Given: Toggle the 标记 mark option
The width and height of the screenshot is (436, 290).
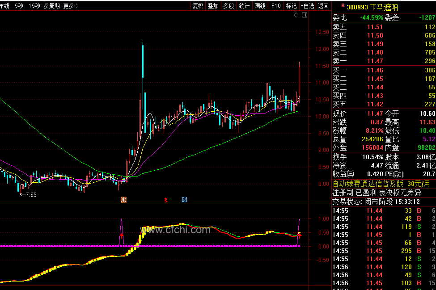Looking at the screenshot, I should click(x=291, y=6).
